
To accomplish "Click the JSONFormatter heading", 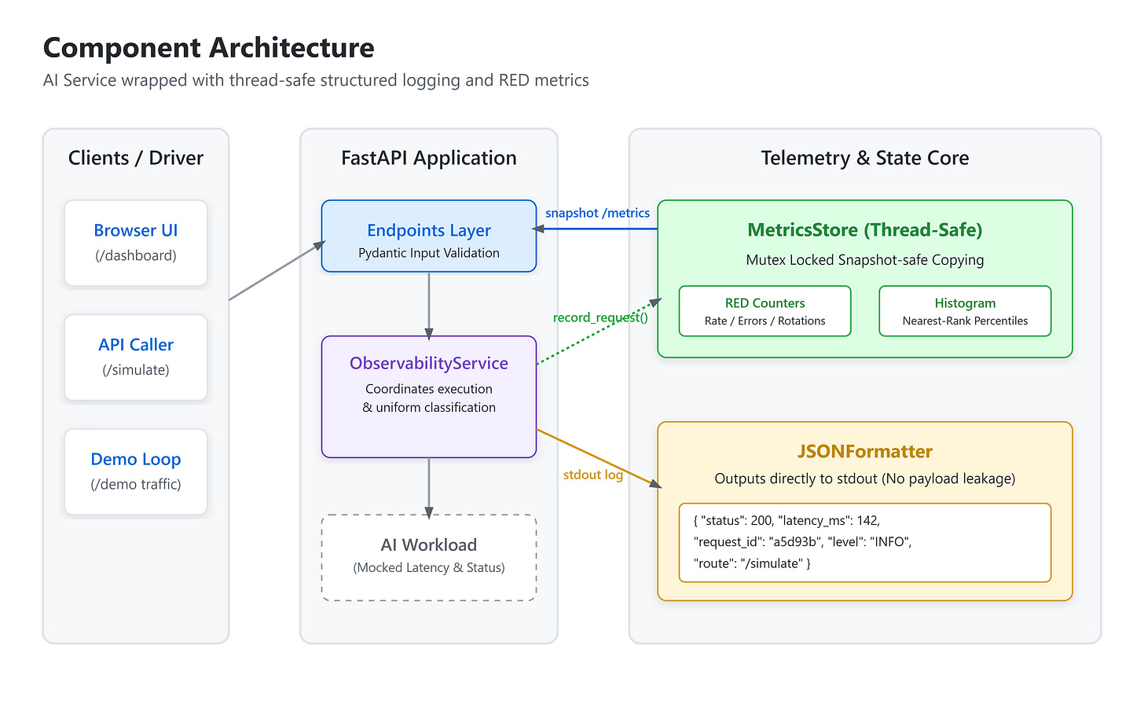I will pos(865,452).
